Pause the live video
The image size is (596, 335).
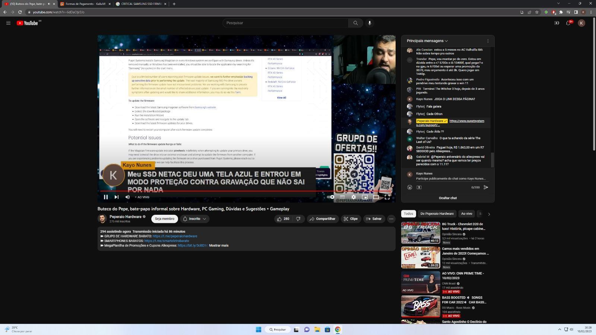click(106, 197)
